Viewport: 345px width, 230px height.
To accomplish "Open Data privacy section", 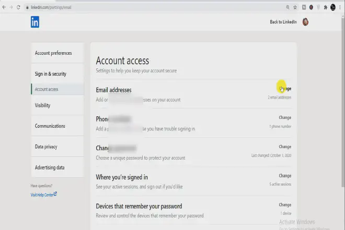I will 57,147.
